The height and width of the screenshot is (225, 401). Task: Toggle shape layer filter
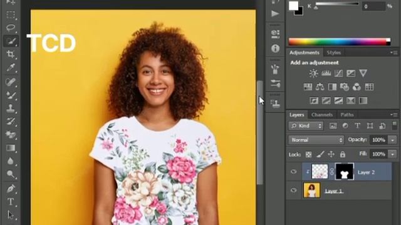pyautogui.click(x=370, y=126)
